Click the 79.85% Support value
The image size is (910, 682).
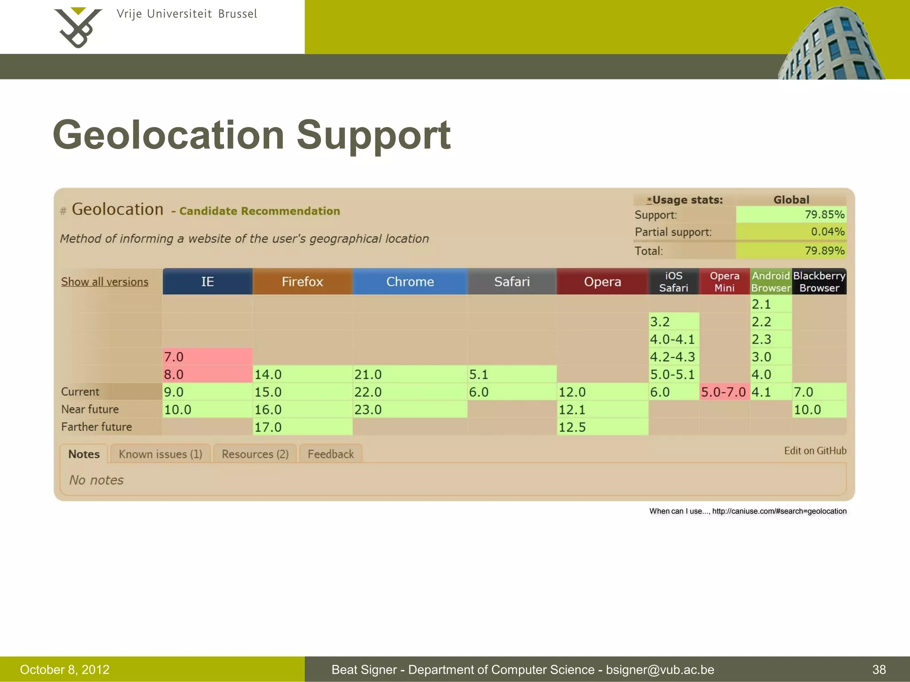pos(791,214)
